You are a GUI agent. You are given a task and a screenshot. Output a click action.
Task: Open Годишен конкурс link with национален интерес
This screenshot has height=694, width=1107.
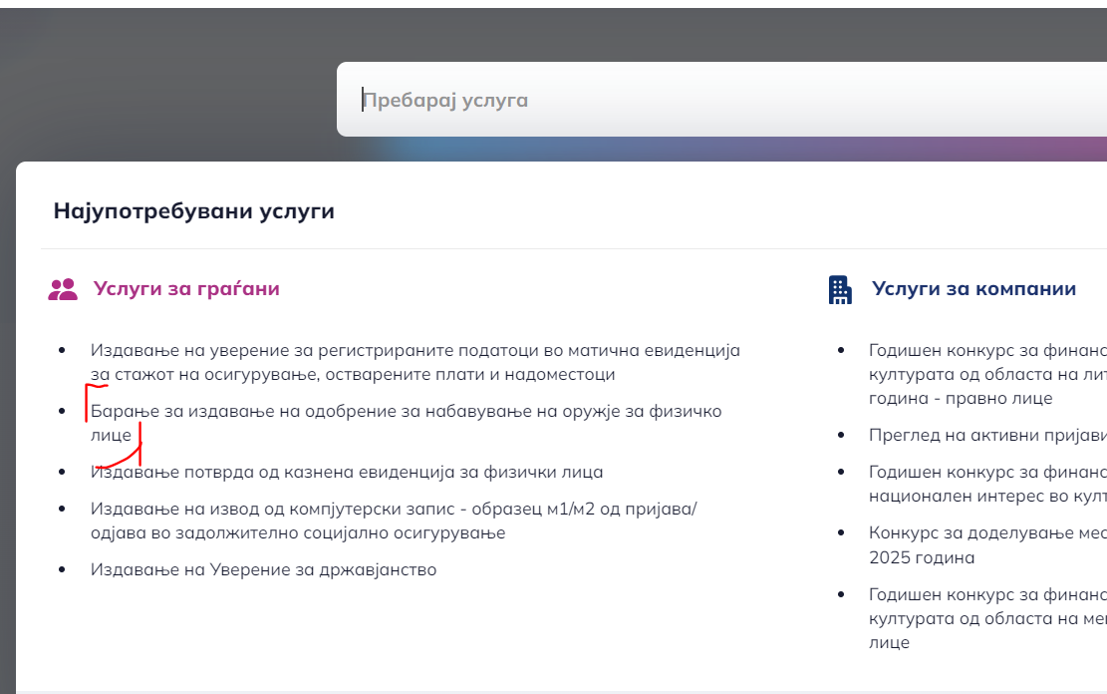987,484
